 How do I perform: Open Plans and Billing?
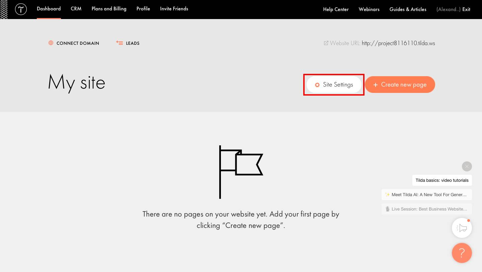[x=109, y=9]
